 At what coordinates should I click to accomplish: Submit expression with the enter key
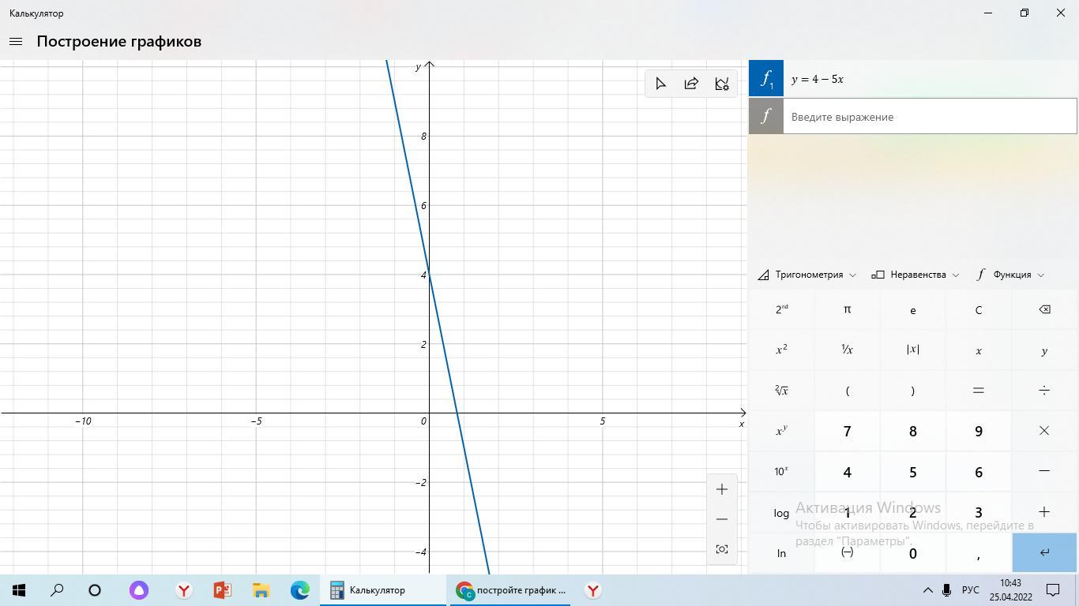pyautogui.click(x=1044, y=553)
